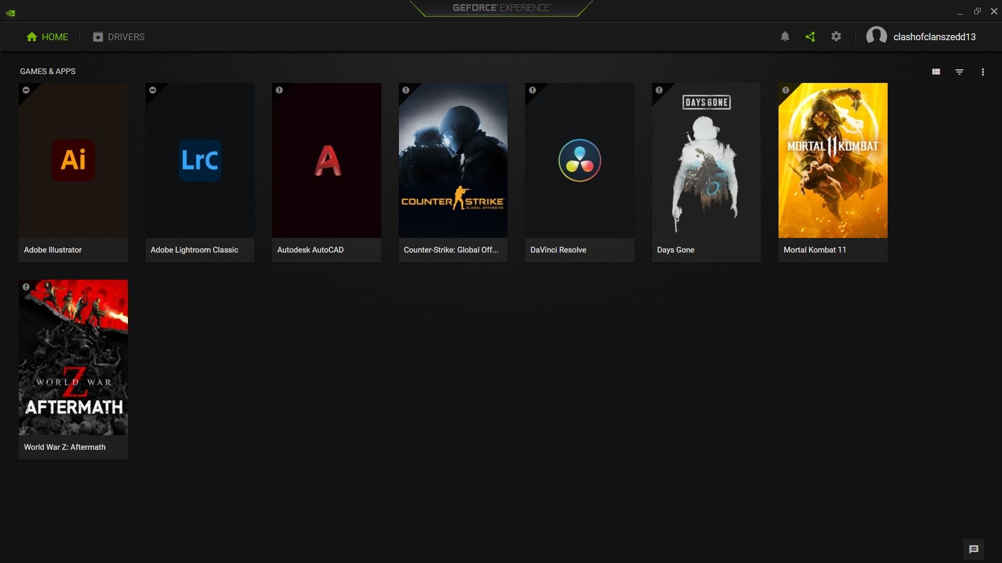Click warning badge on Autodesk AutoCAD tile

(x=279, y=90)
